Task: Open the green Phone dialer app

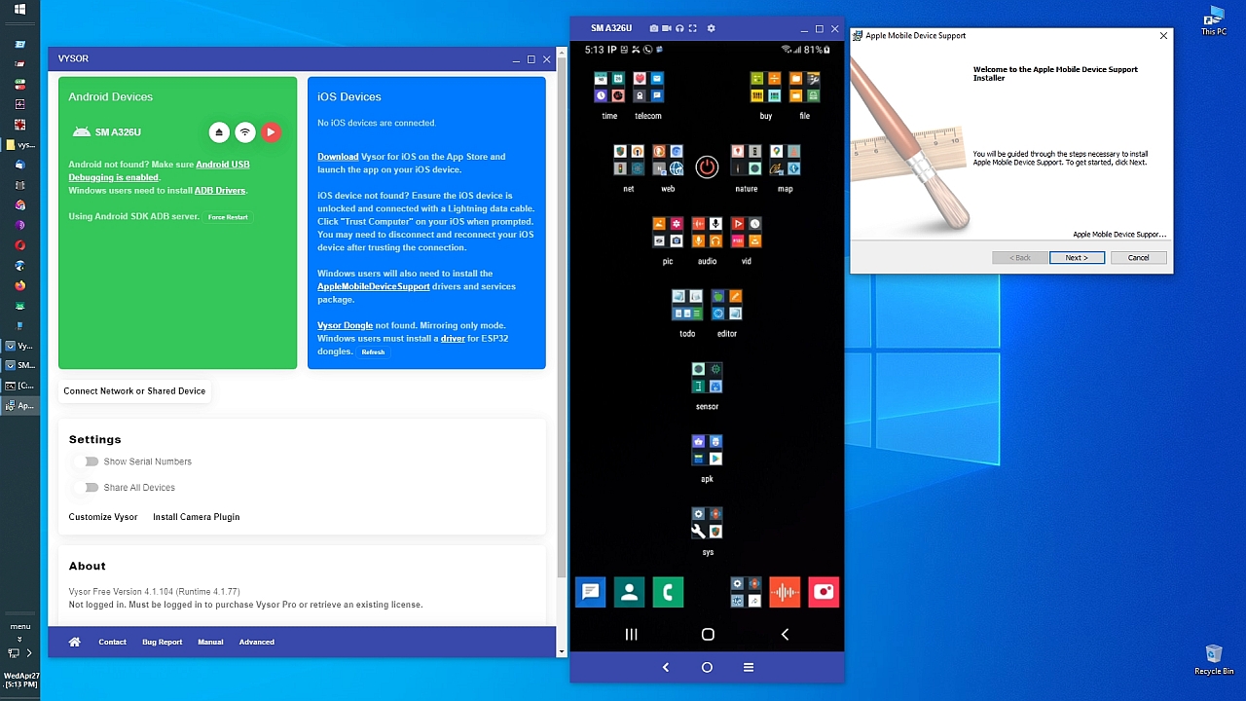Action: [x=668, y=592]
